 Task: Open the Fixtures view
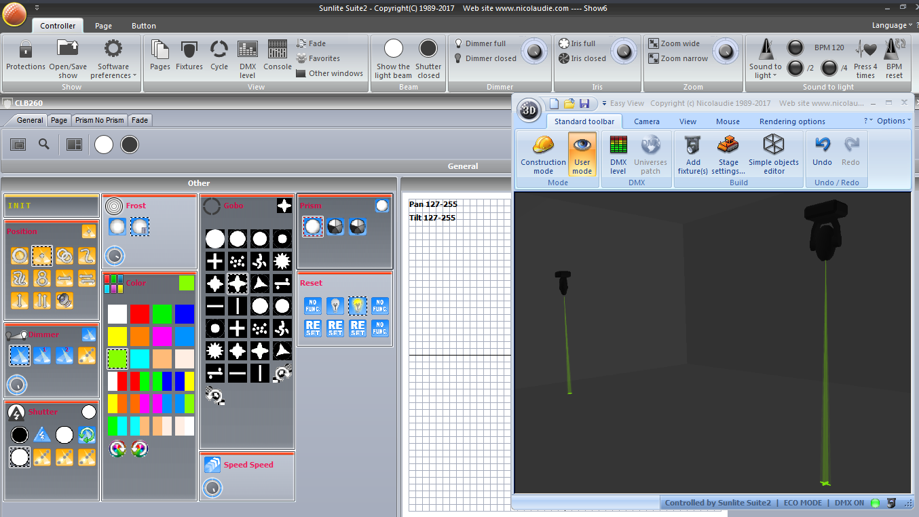pyautogui.click(x=189, y=56)
